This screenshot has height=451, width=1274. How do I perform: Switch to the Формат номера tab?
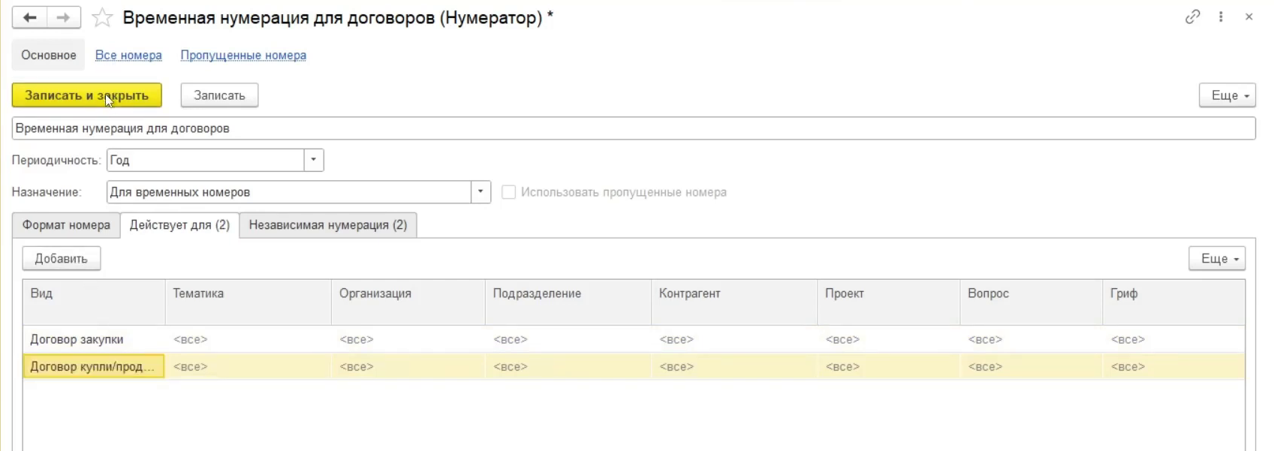click(x=66, y=225)
